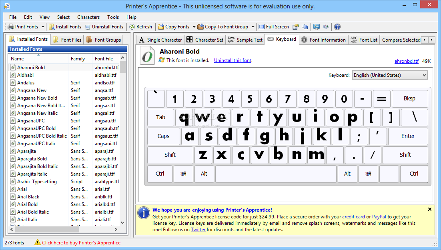The height and width of the screenshot is (250, 441).
Task: Open the View menu
Action: tap(44, 17)
